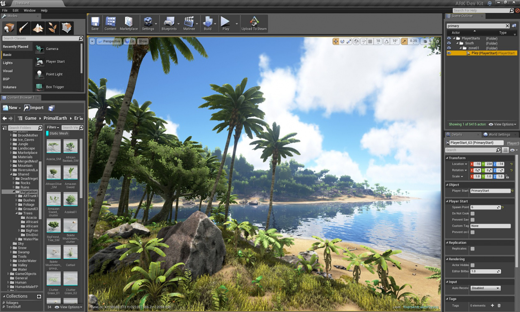Select the rotate gizmo tool in viewport
Viewport: 520px width, 312px height.
[x=342, y=41]
